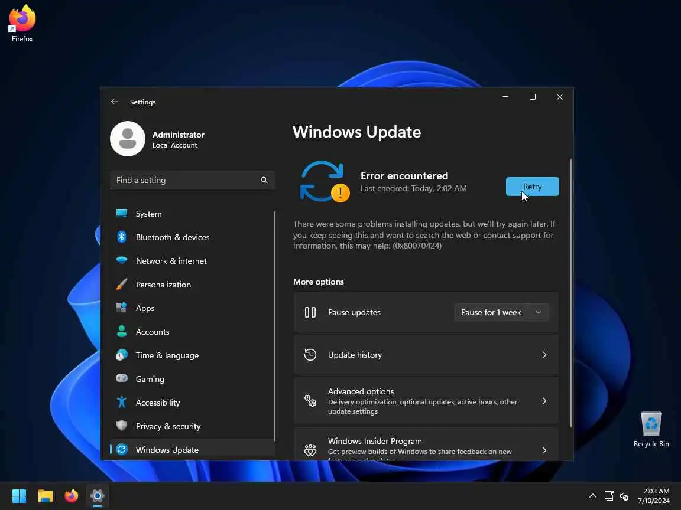This screenshot has width=681, height=510.
Task: Select the Accounts person icon
Action: click(122, 331)
